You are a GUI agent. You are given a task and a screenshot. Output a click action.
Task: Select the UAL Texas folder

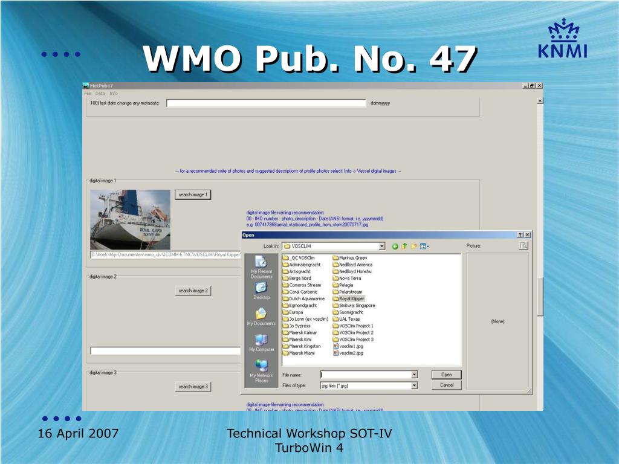(x=346, y=319)
